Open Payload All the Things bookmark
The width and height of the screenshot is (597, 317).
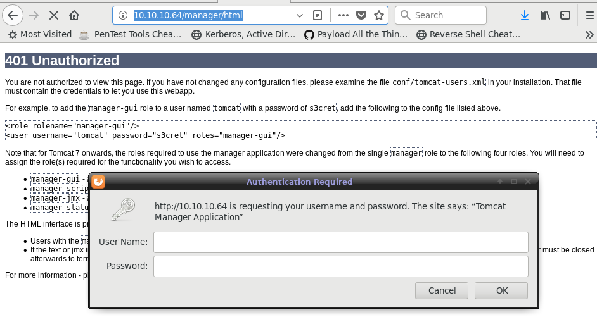point(356,34)
